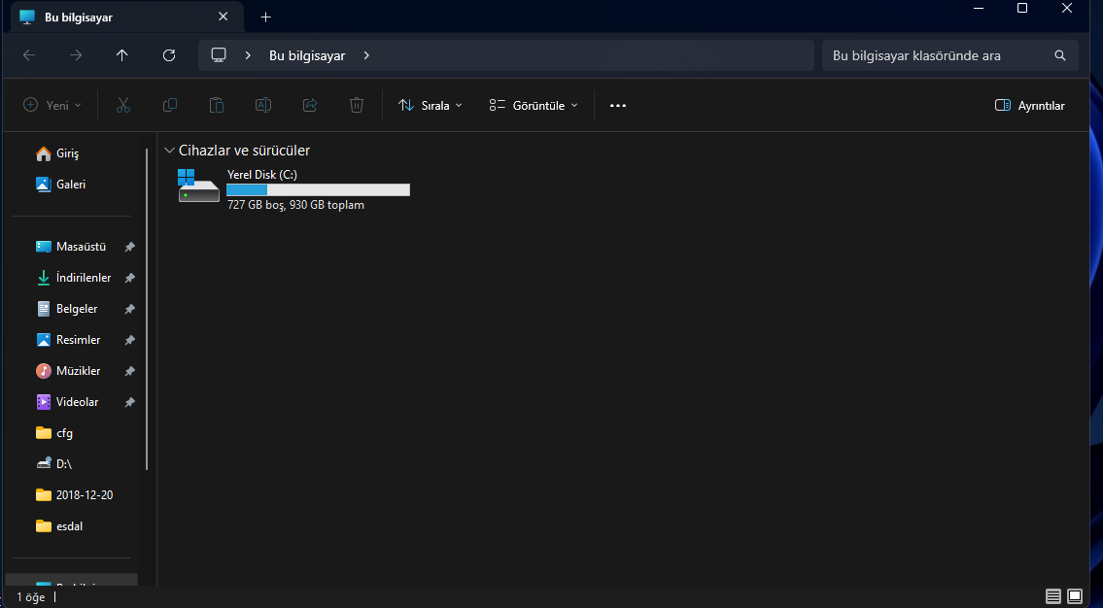Expand chevron before Bu bilgisayar in address bar
1103x608 pixels.
coord(248,55)
